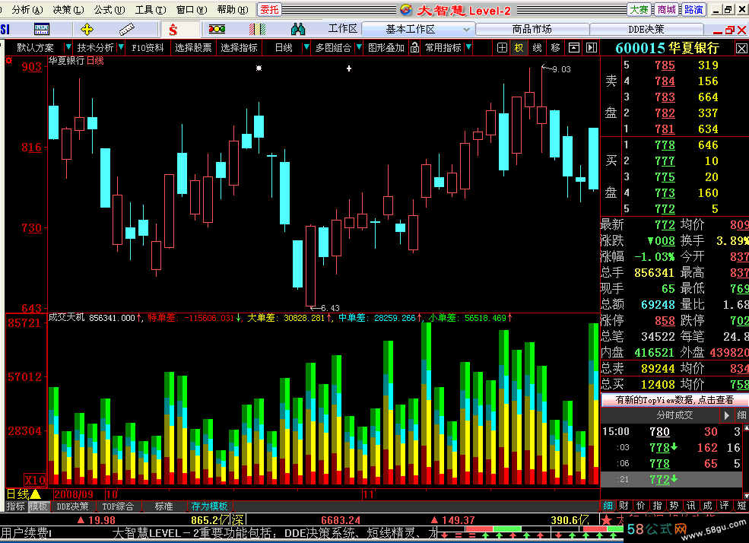Open the 窗口(W) menu
The image size is (749, 543).
click(x=192, y=10)
